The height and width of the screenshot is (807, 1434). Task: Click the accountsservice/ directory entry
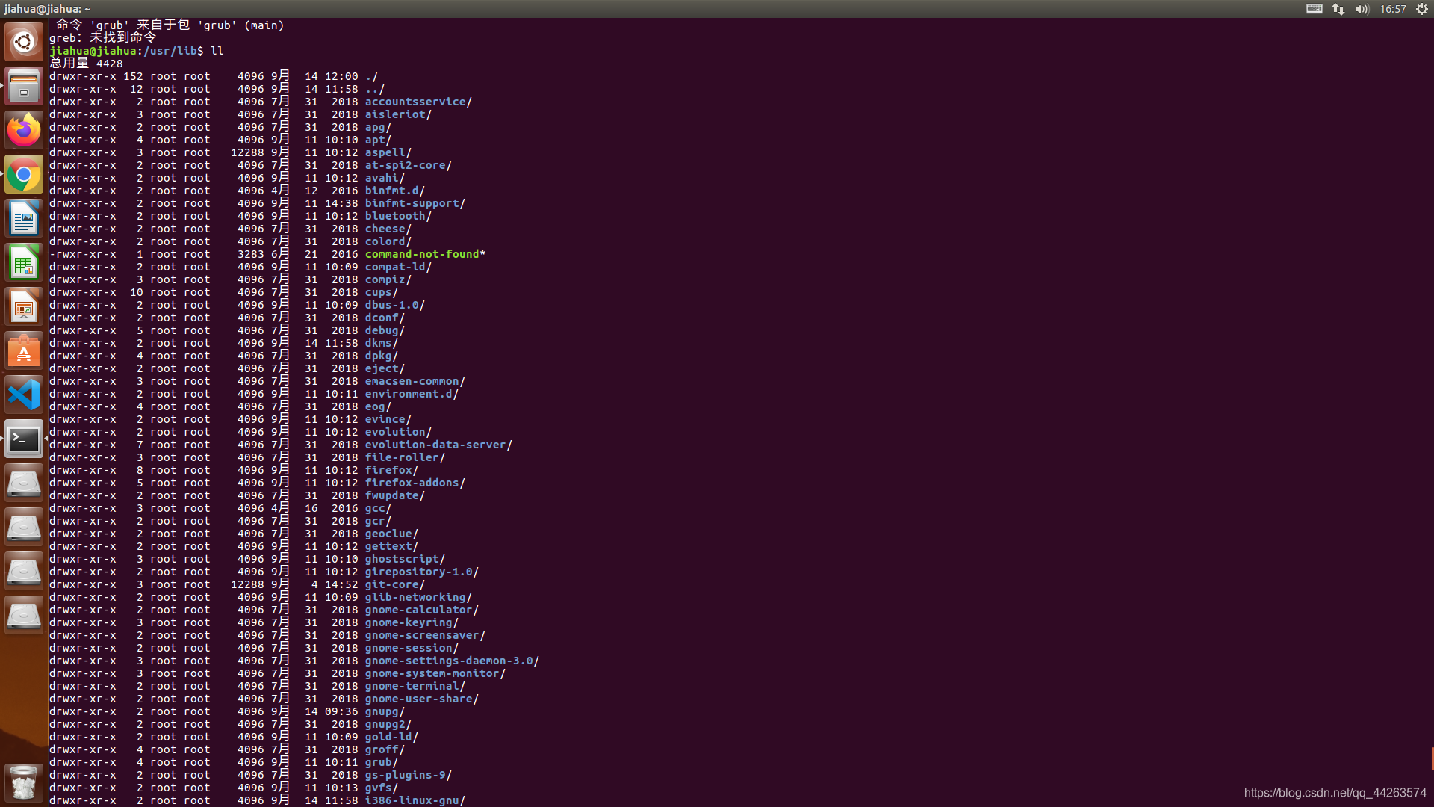(418, 102)
